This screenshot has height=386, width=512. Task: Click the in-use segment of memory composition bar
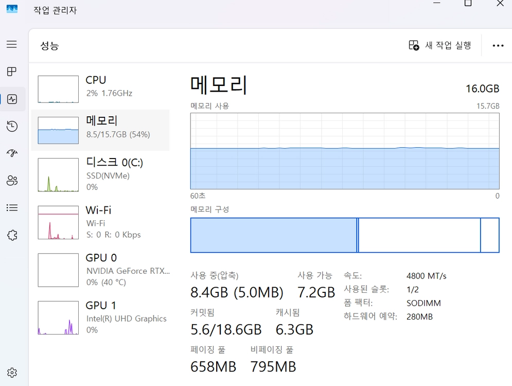[x=274, y=235]
